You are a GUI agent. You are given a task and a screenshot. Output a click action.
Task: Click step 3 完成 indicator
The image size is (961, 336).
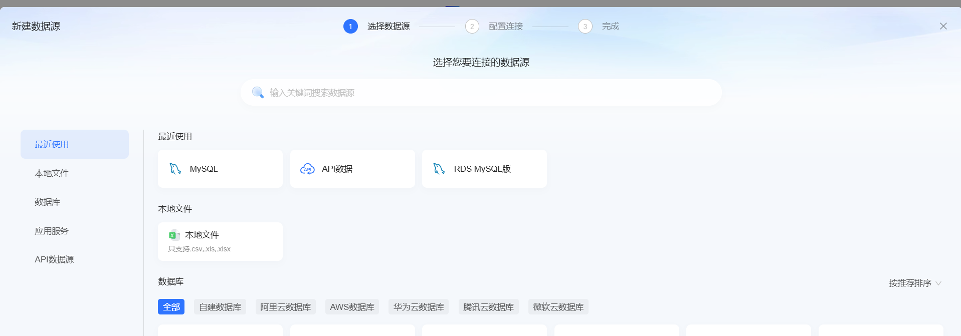[x=599, y=26]
